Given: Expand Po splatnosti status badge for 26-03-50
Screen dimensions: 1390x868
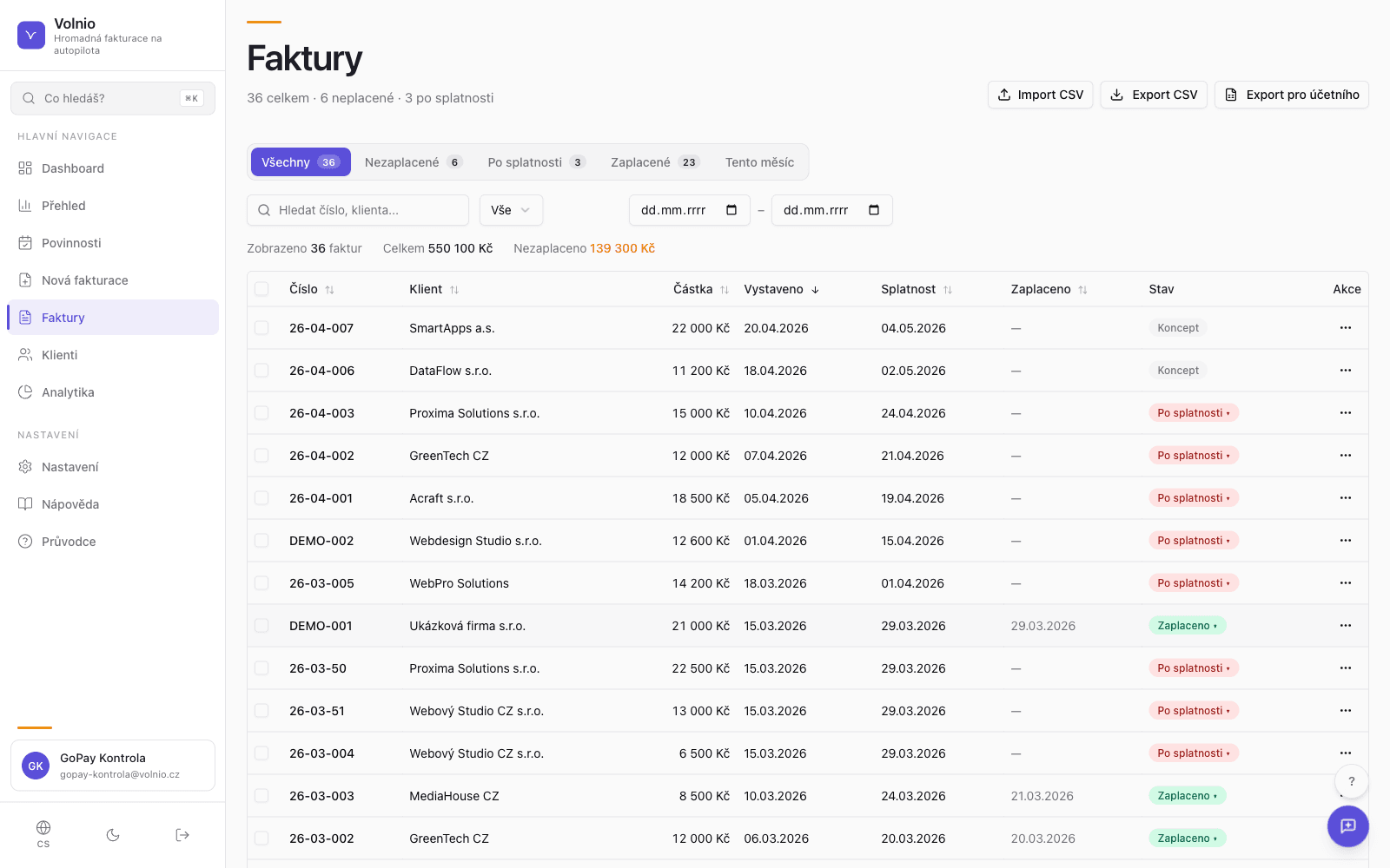Looking at the screenshot, I should click(1194, 668).
